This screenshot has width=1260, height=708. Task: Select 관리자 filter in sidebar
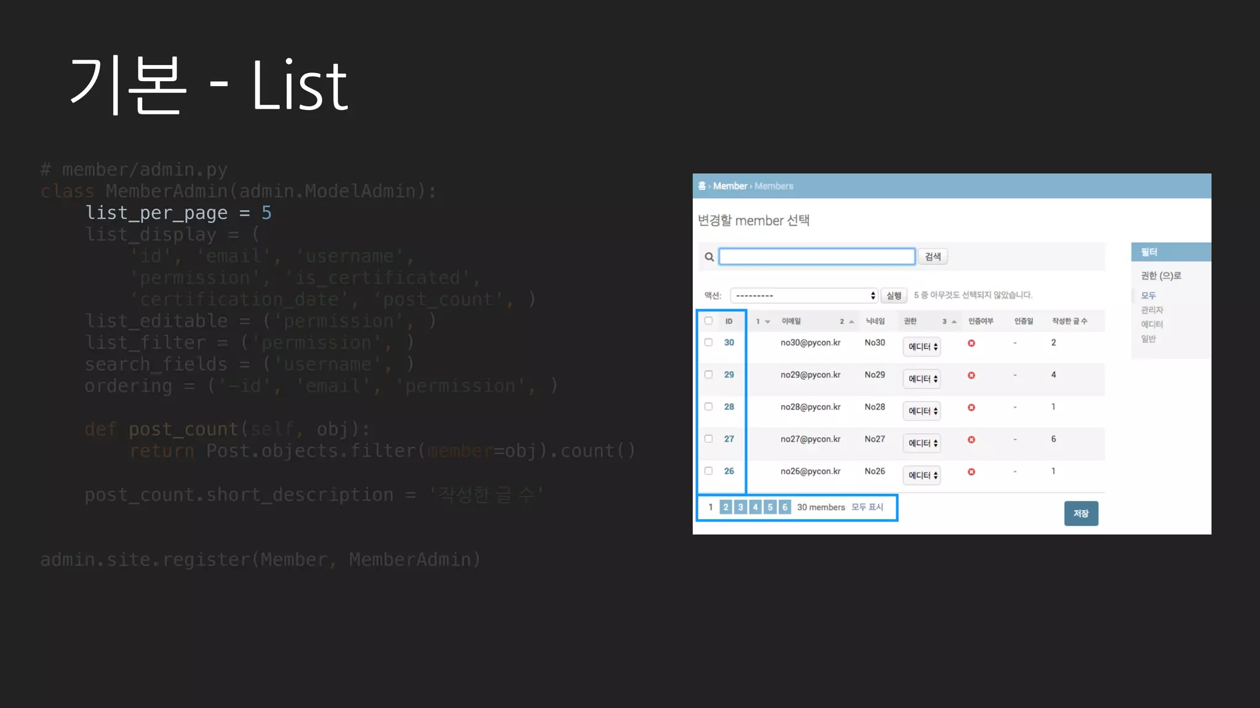point(1152,310)
